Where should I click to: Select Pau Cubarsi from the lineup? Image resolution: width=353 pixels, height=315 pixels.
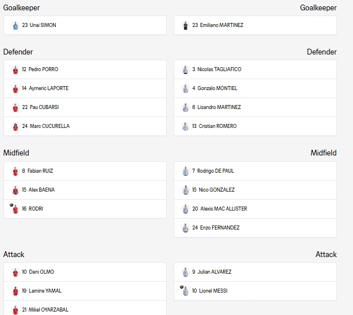pyautogui.click(x=85, y=107)
